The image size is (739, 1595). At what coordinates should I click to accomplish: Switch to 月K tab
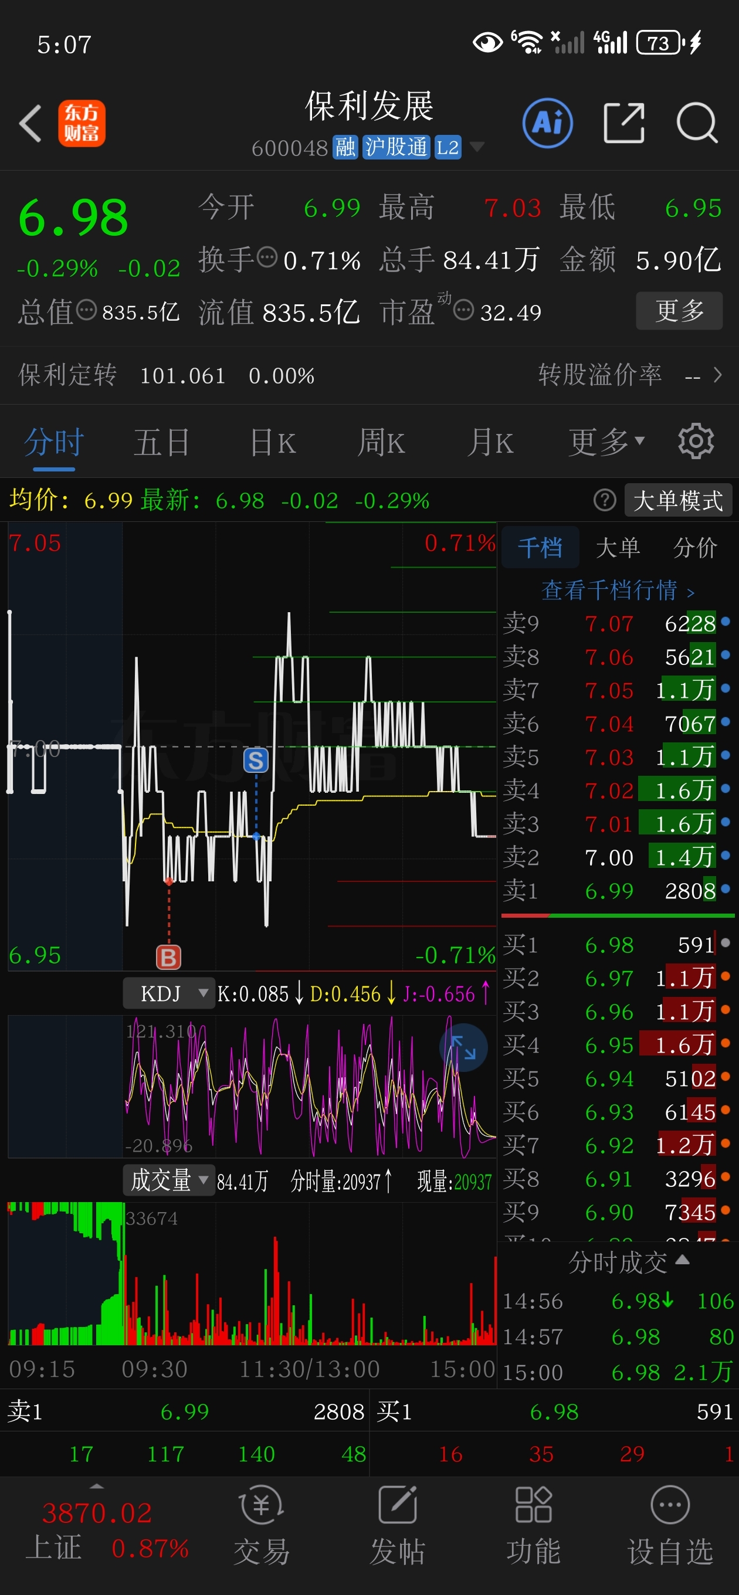point(490,442)
